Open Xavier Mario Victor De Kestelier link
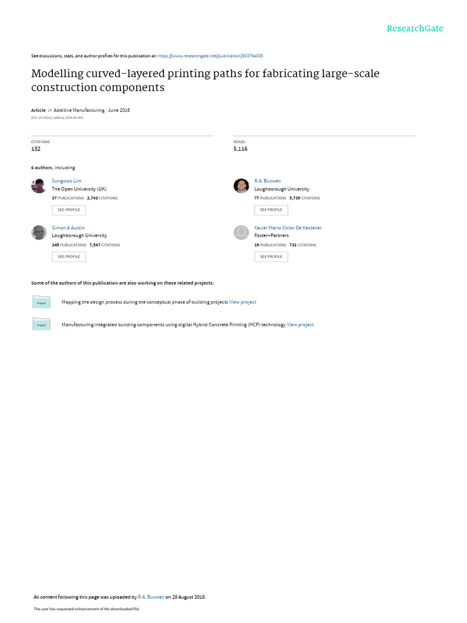The width and height of the screenshot is (467, 623). point(288,228)
